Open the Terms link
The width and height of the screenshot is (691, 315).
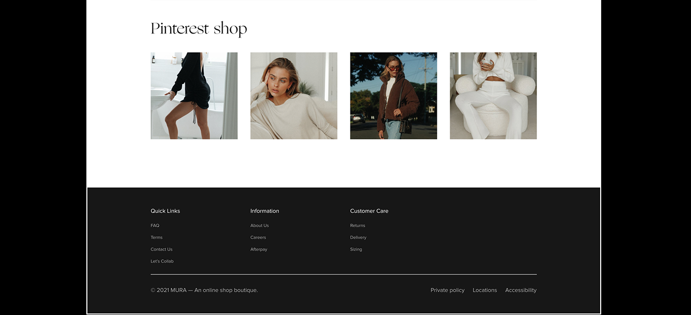[156, 237]
